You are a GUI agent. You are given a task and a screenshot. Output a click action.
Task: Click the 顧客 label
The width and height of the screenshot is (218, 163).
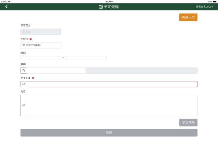pos(23,64)
